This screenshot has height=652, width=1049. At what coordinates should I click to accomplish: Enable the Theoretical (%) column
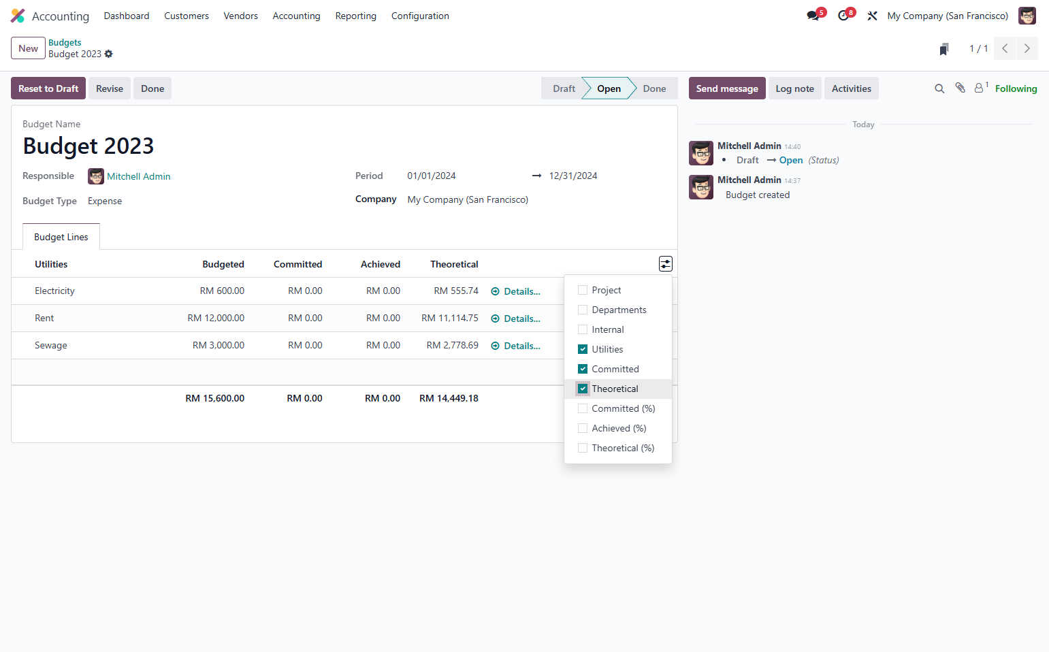583,448
